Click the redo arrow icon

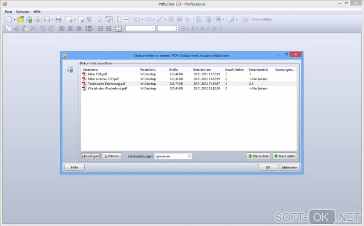(x=51, y=28)
